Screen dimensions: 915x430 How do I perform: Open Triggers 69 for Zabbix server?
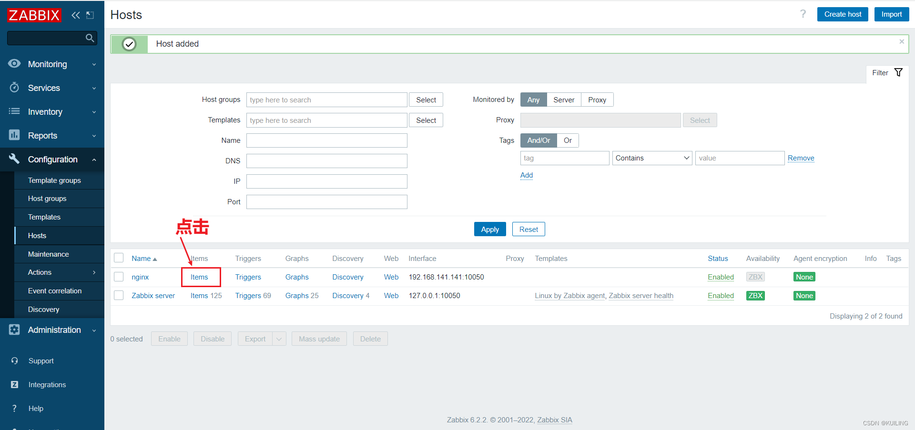point(253,296)
